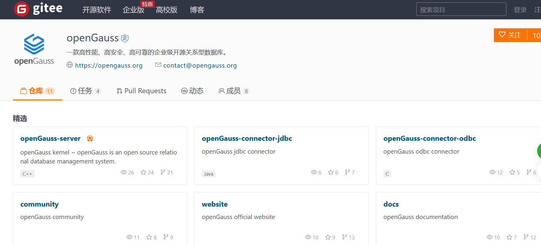Click the openGauss organization avatar
Image resolution: width=541 pixels, height=245 pixels.
point(34,49)
